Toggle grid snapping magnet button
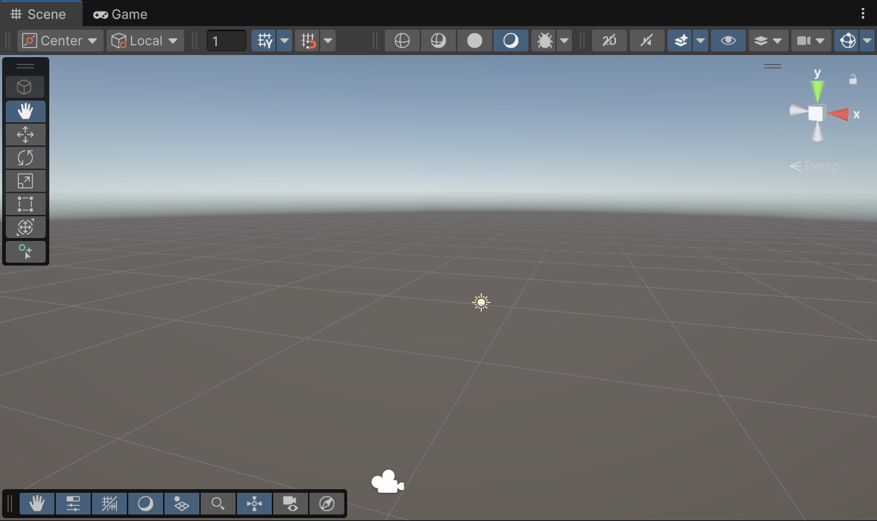The width and height of the screenshot is (877, 521). [308, 41]
